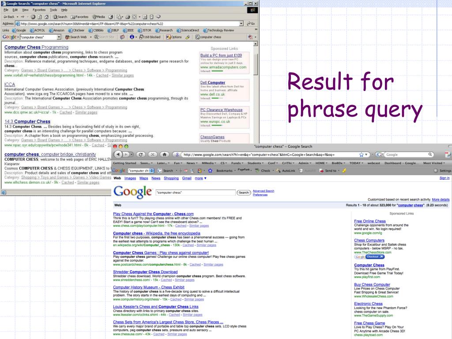The image size is (452, 339).
Task: Open the Google toolbar page info icon
Action: [132, 37]
